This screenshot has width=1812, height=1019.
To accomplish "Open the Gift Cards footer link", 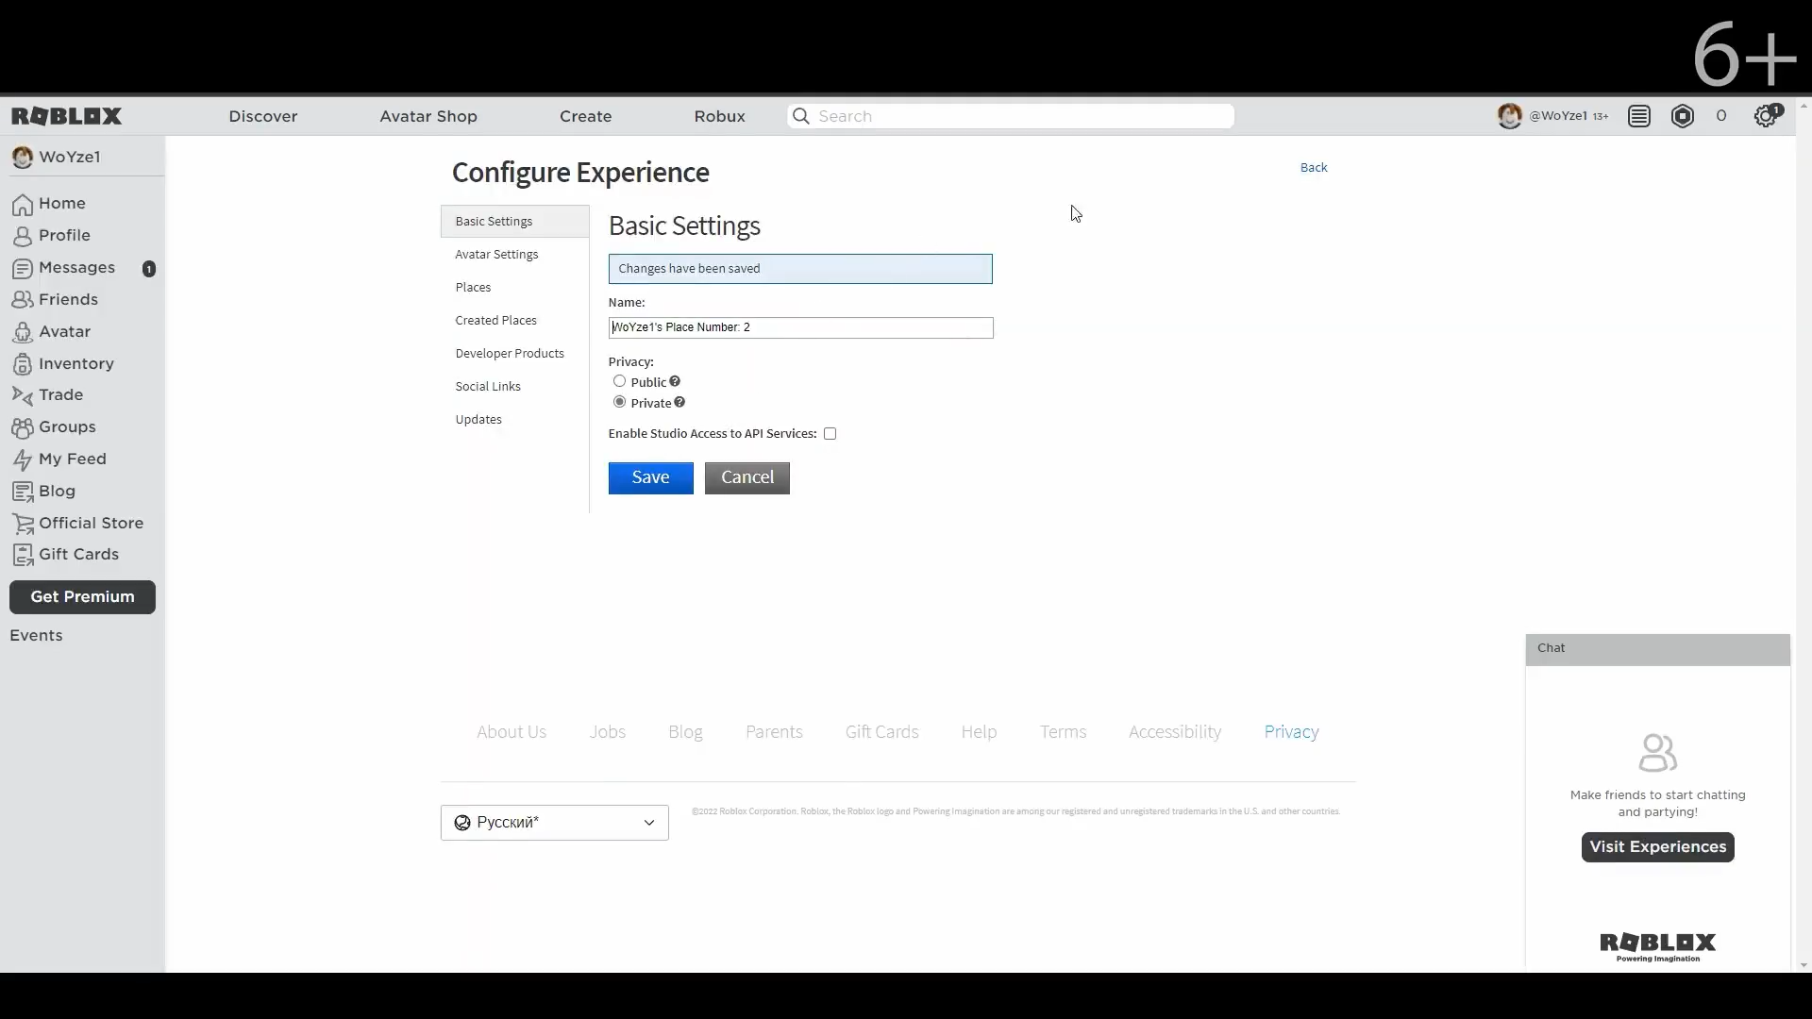I will (x=881, y=732).
